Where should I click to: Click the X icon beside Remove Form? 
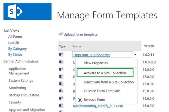pos(80,100)
